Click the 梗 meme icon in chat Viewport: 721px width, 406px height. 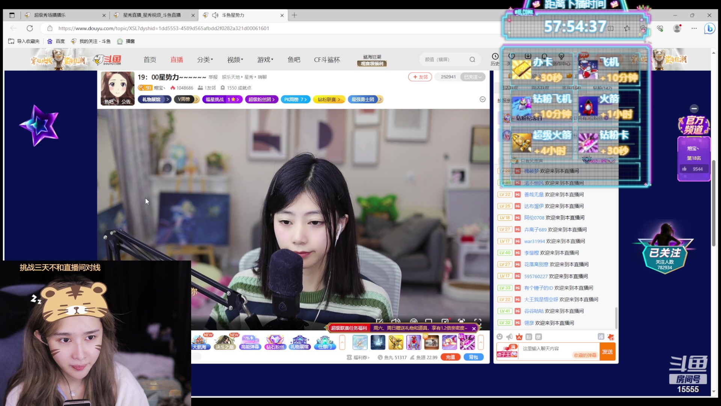coord(538,337)
